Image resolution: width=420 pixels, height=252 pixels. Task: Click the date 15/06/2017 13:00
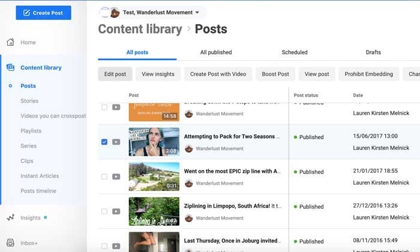375,136
